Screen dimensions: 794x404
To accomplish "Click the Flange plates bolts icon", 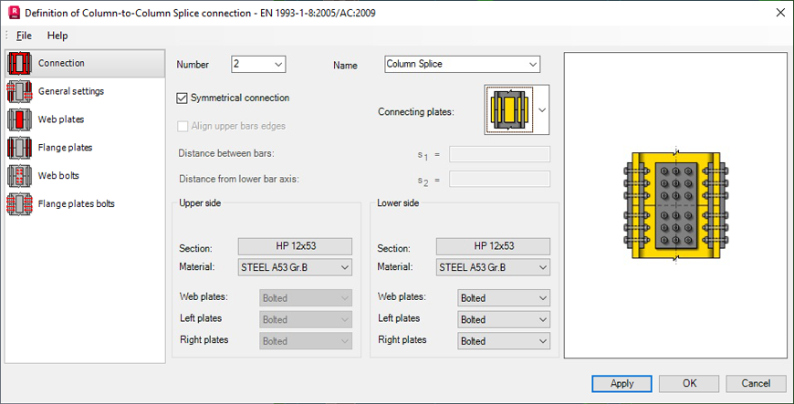I will pos(20,204).
